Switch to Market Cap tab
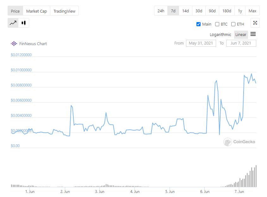The height and width of the screenshot is (197, 267). point(36,11)
